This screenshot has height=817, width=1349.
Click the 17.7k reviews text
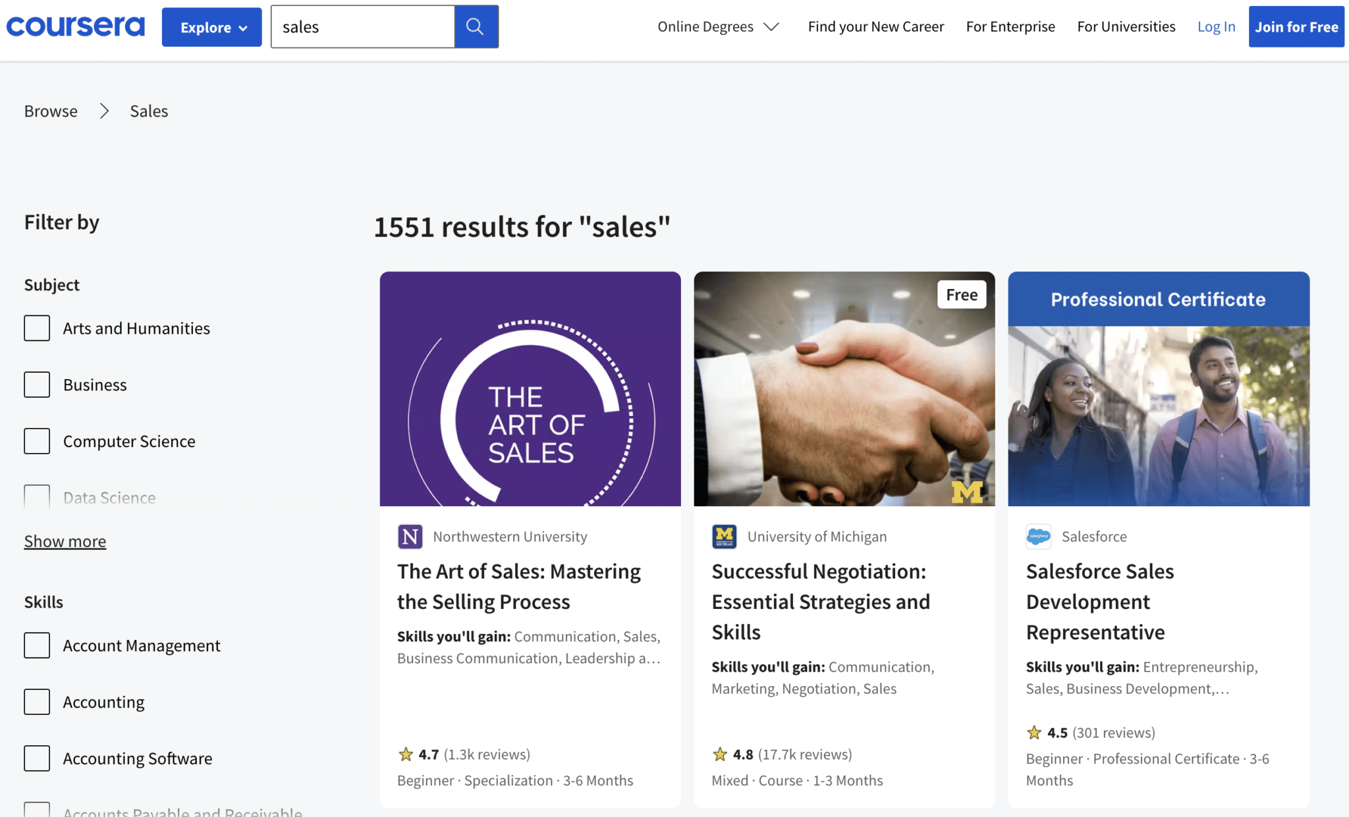coord(805,754)
